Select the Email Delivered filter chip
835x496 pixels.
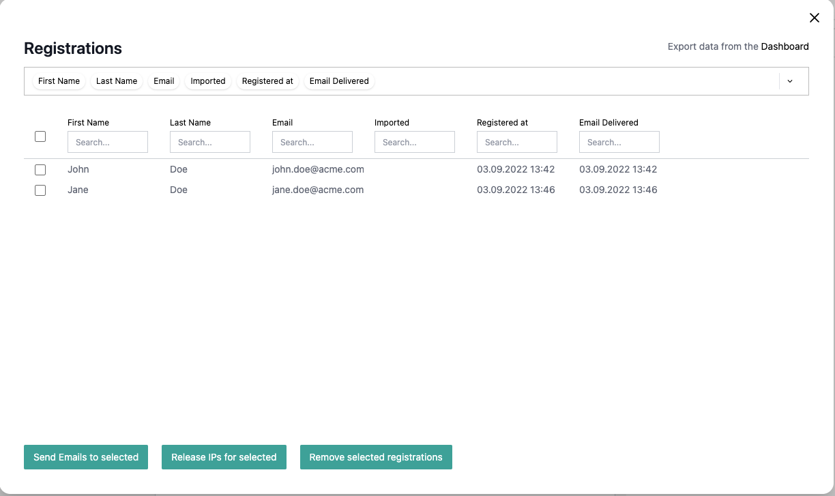point(339,81)
